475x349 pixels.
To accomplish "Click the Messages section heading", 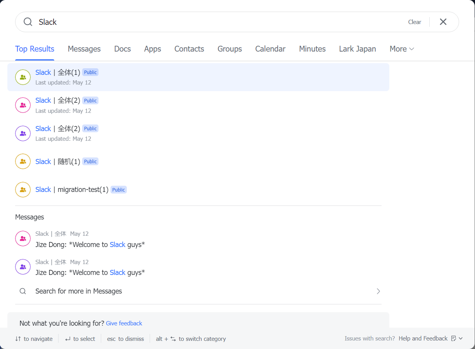I will point(29,217).
